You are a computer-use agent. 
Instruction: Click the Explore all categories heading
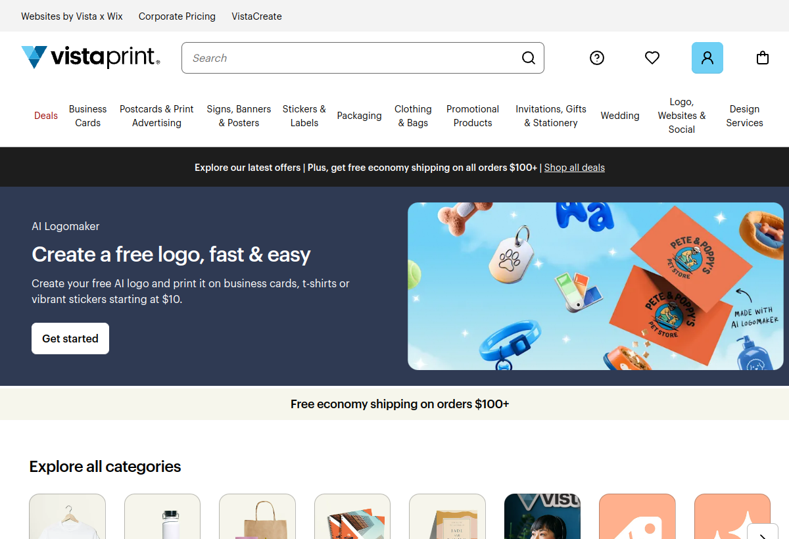[x=105, y=467]
